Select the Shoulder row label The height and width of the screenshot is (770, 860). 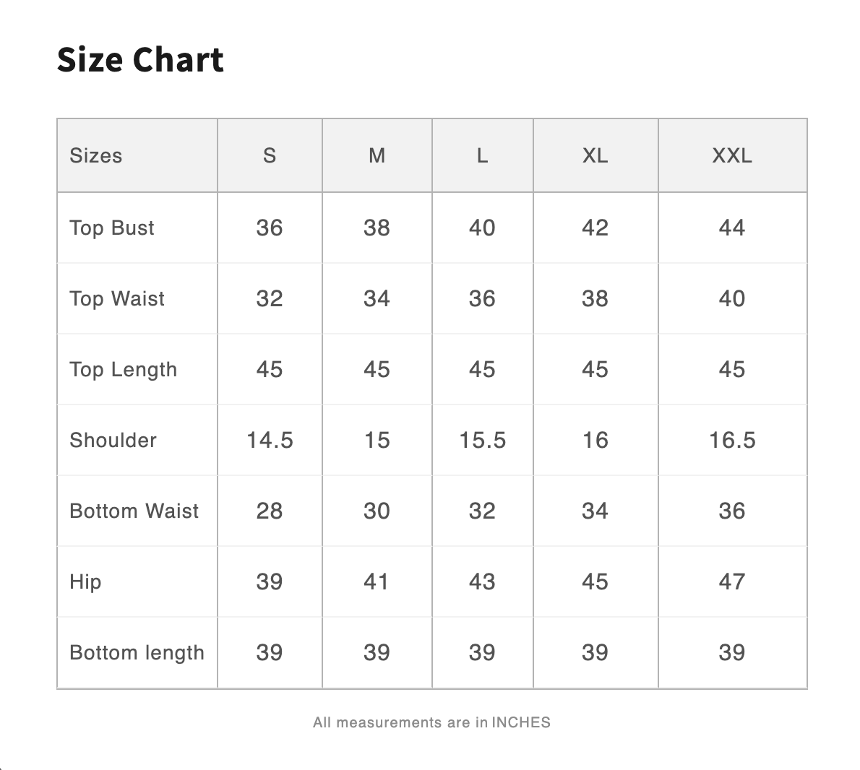point(113,441)
